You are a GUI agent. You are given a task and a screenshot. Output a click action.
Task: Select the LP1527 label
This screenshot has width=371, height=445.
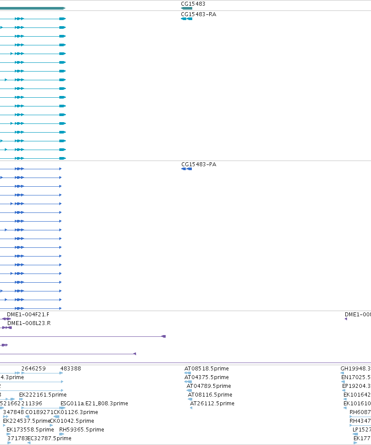coord(362,429)
